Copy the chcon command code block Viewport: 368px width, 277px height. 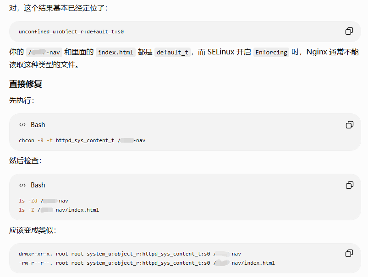[x=350, y=125]
